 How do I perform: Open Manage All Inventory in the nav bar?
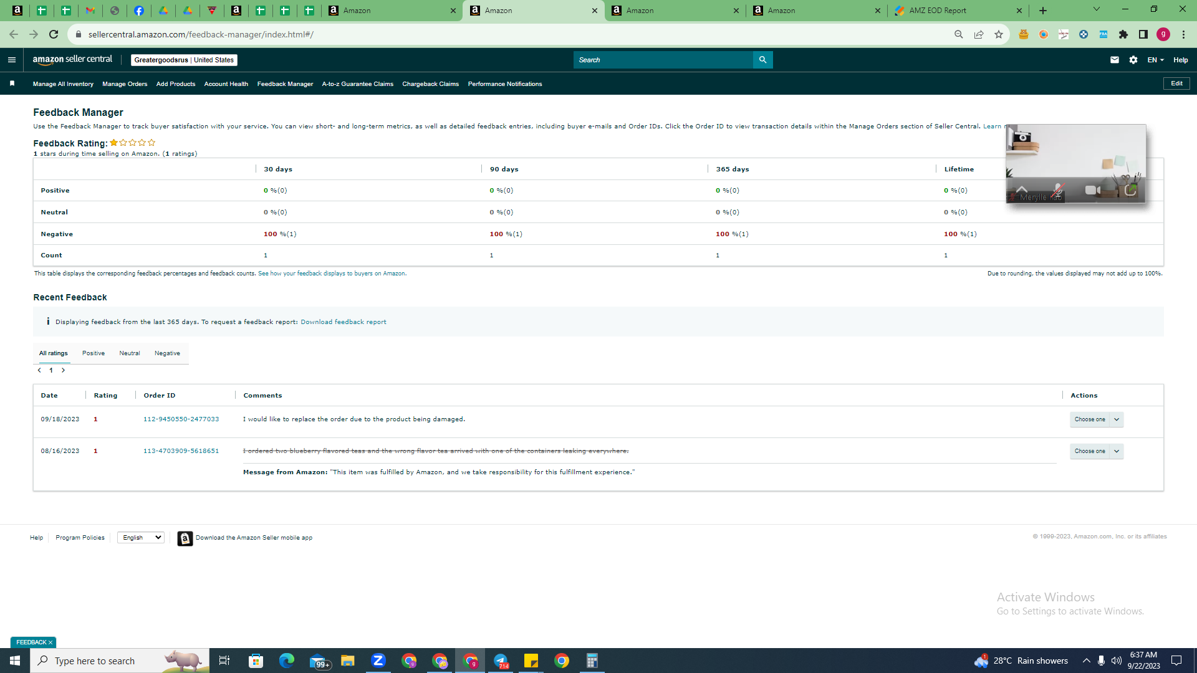click(x=63, y=84)
